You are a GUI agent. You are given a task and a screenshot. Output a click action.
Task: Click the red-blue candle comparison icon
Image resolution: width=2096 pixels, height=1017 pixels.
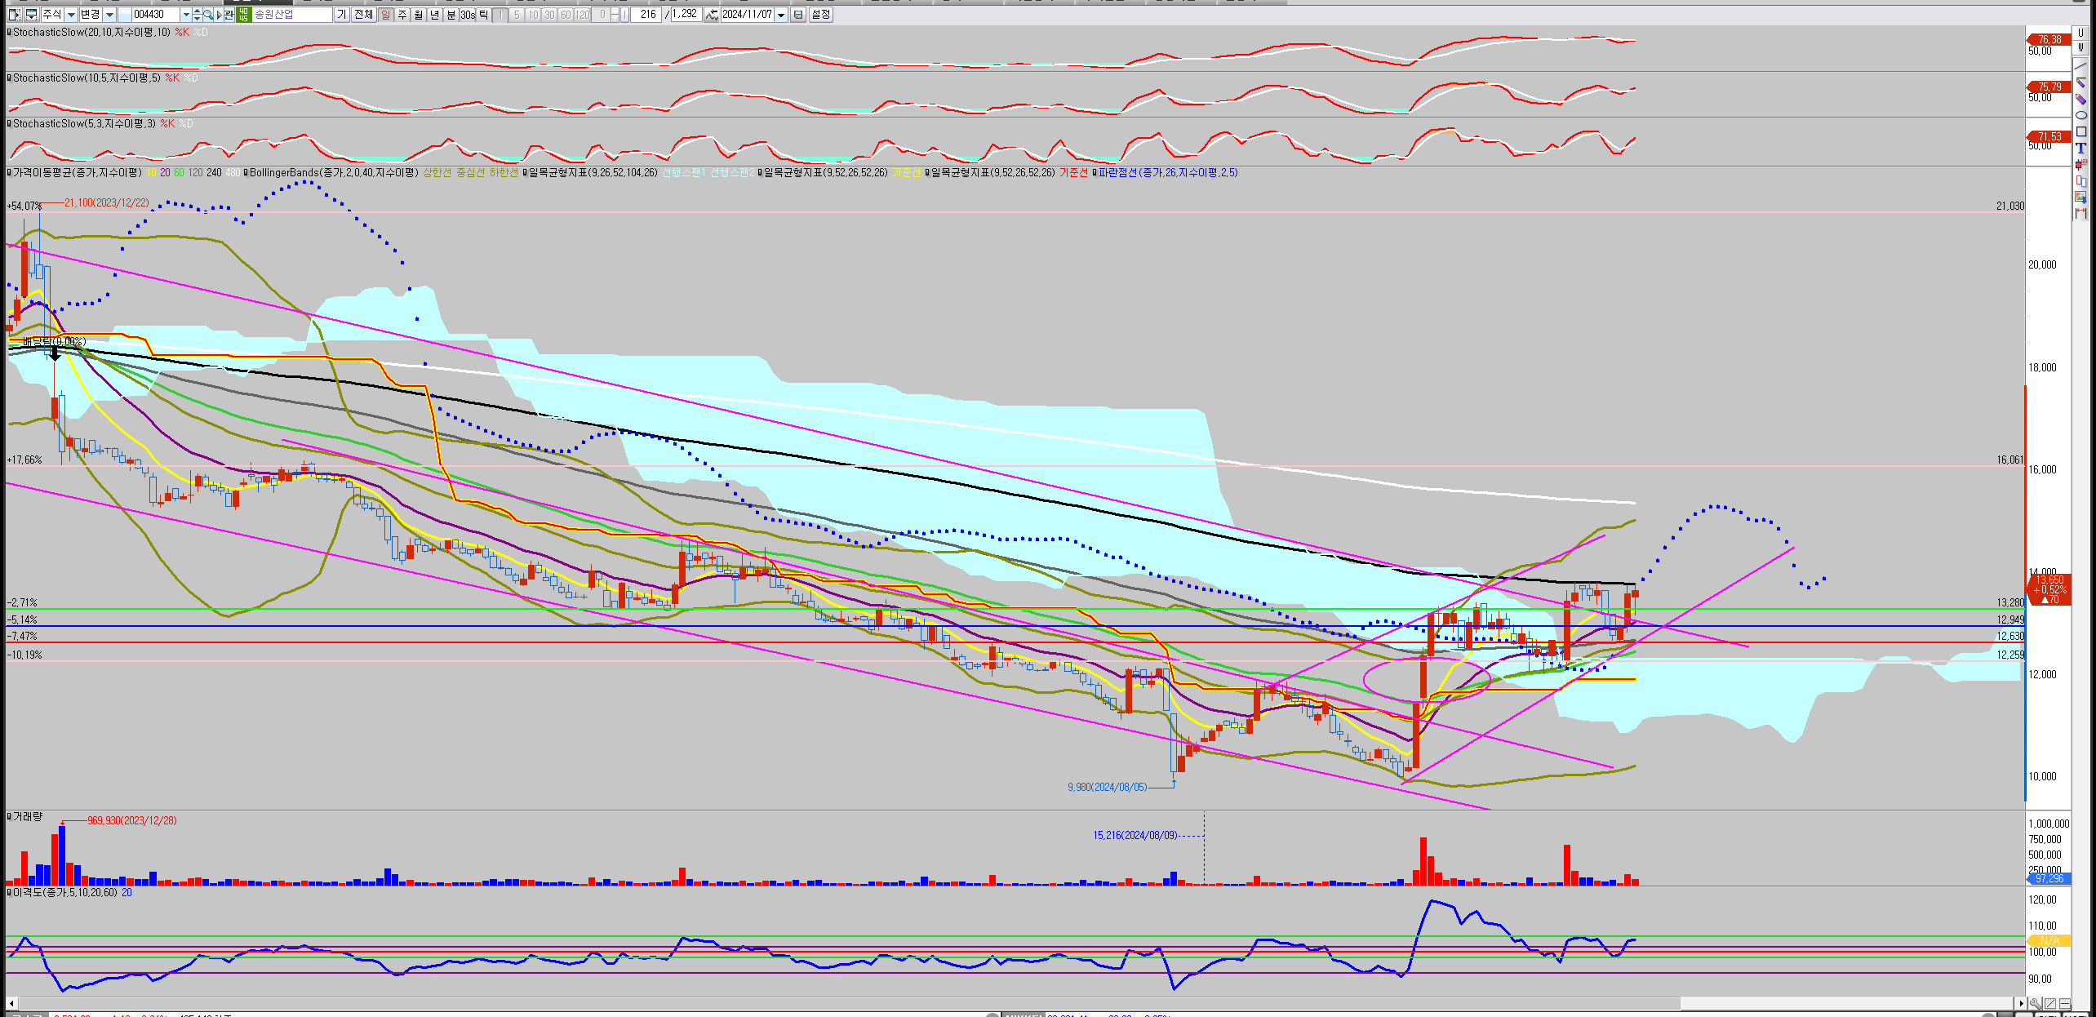coord(2080,181)
